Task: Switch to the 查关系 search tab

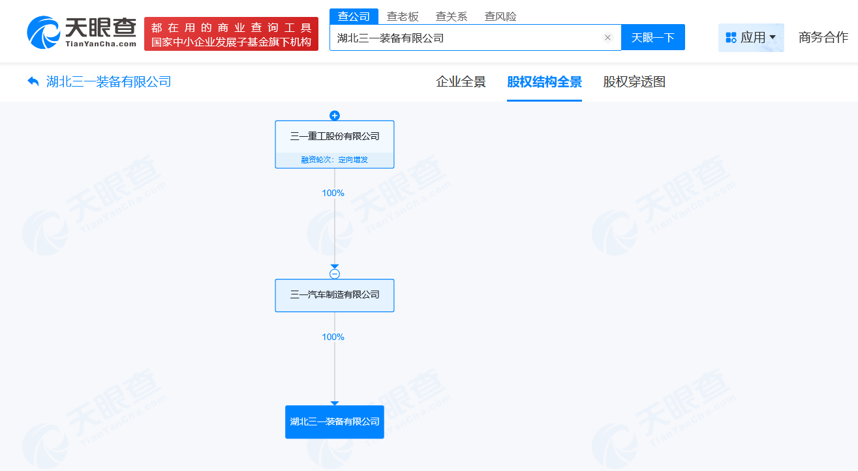Action: (x=452, y=16)
